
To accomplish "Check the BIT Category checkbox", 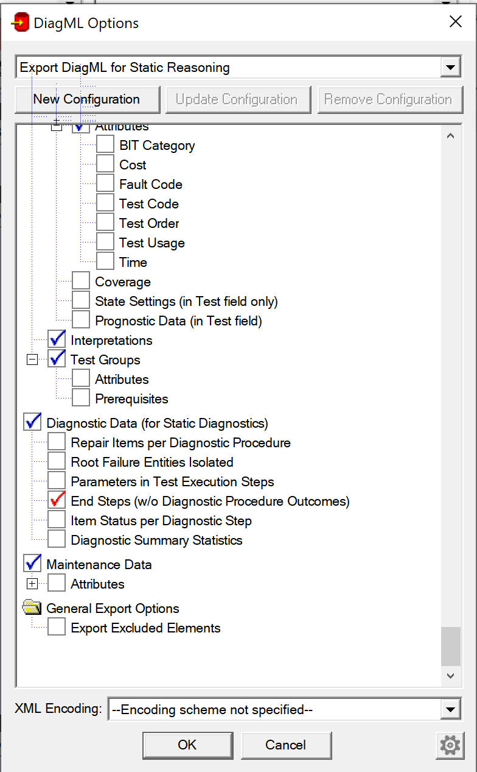I will point(105,145).
